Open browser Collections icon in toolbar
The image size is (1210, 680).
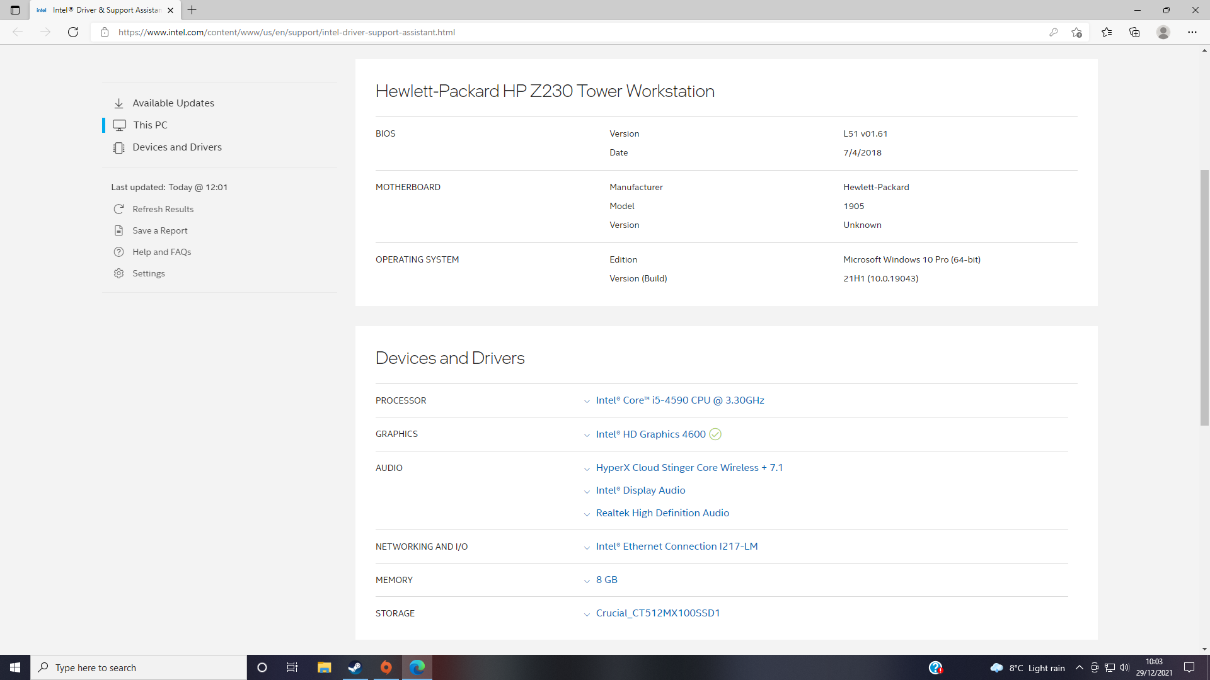[1134, 32]
